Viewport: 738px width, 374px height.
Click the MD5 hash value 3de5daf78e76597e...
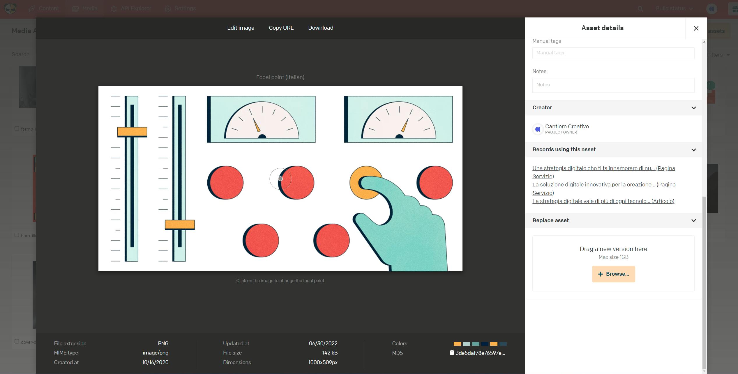tap(480, 353)
